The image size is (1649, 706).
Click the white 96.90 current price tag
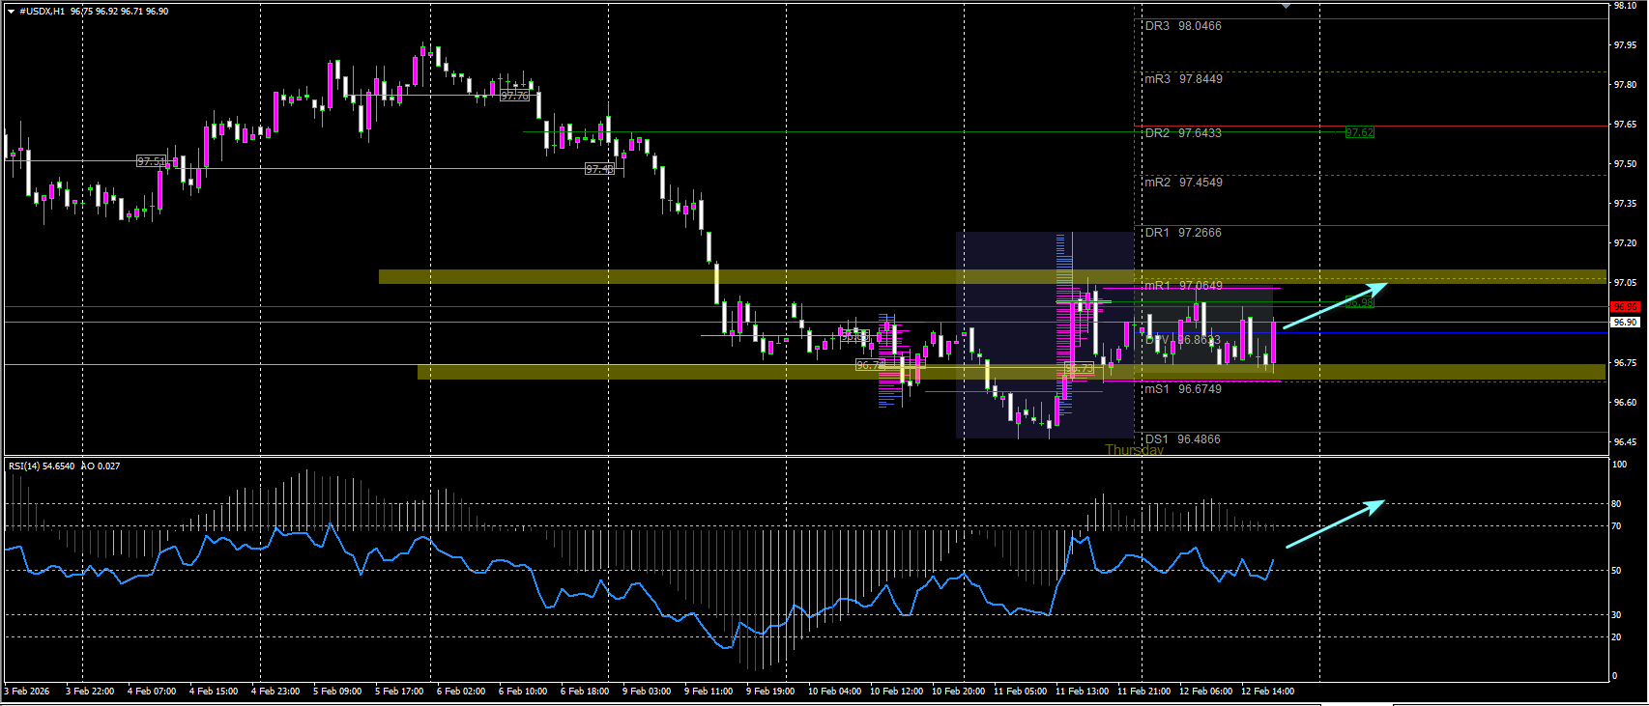[1626, 323]
